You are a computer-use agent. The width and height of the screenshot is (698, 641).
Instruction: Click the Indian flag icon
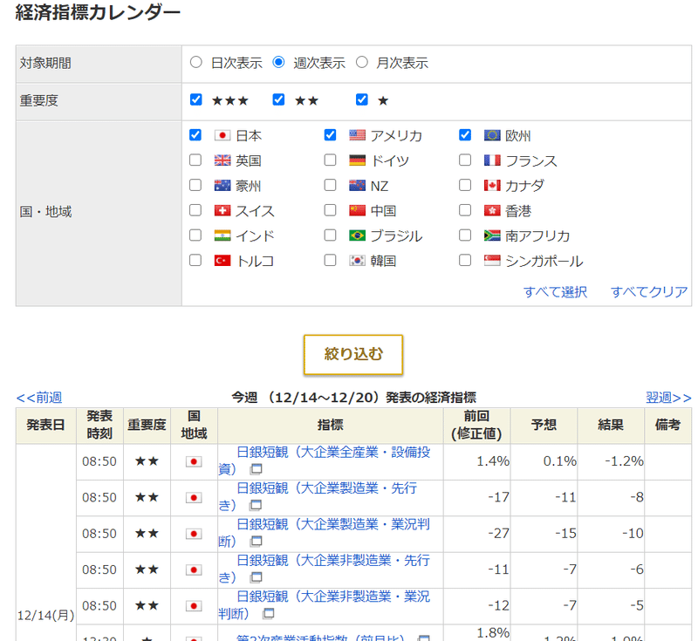point(222,235)
